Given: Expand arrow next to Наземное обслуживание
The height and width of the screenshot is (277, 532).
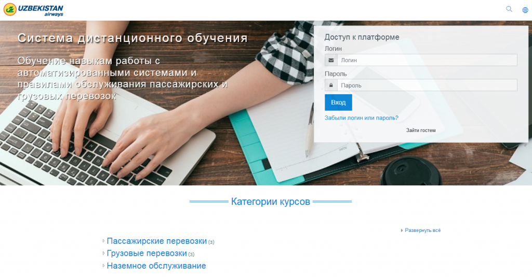Looking at the screenshot, I should pos(103,266).
